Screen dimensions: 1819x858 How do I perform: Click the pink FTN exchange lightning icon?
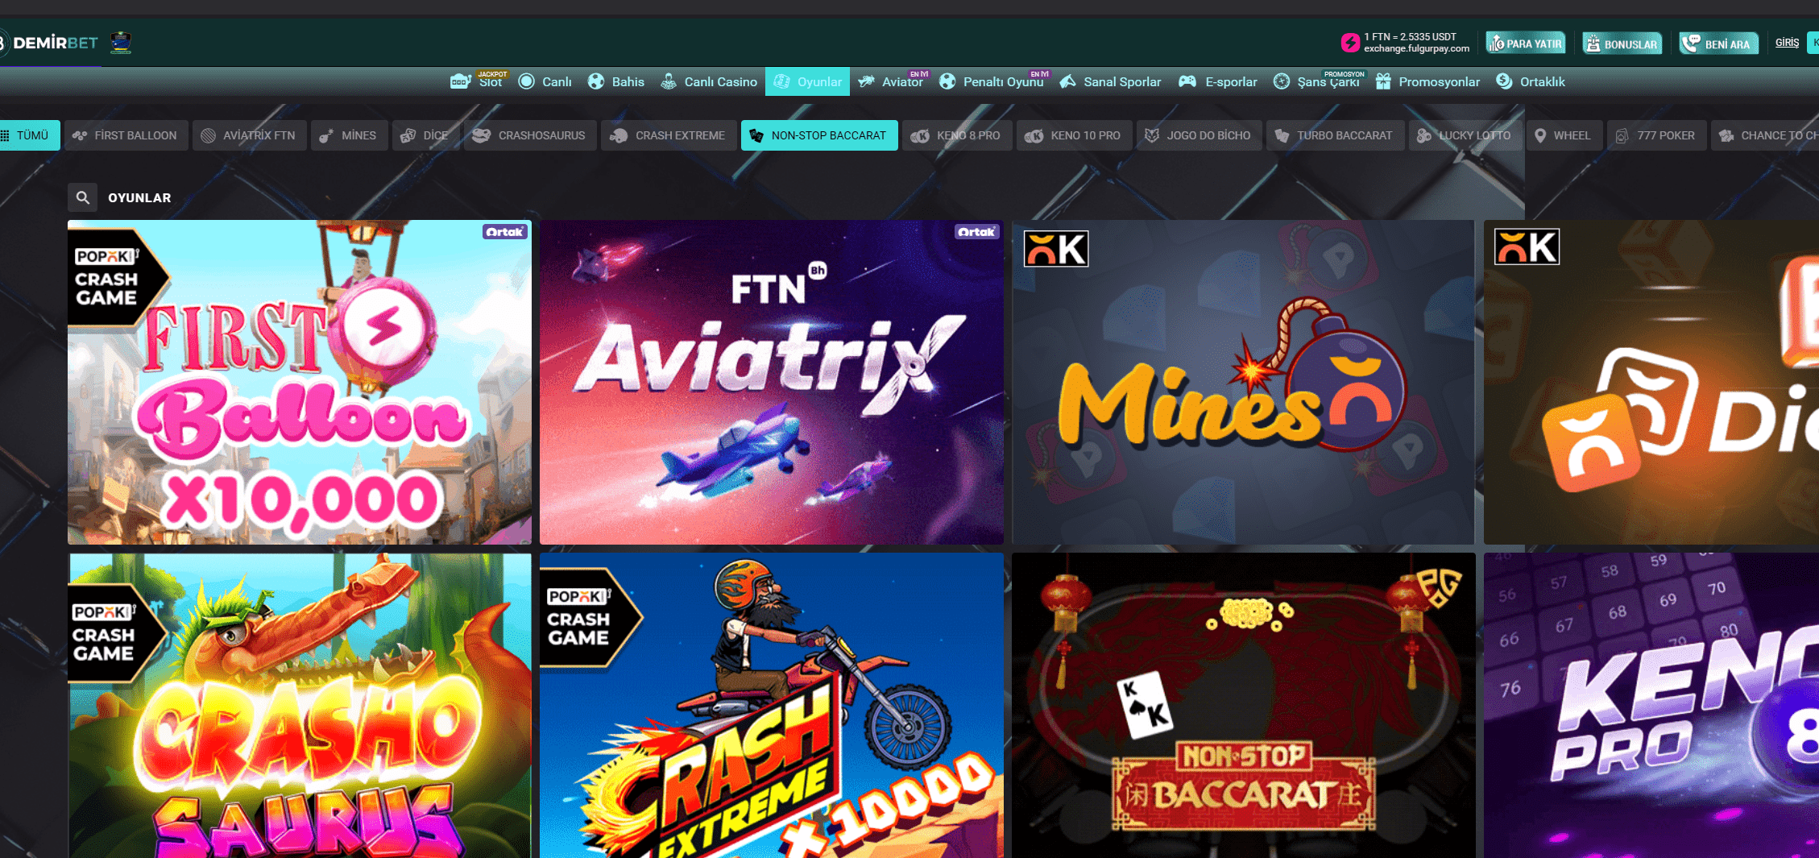click(1350, 43)
